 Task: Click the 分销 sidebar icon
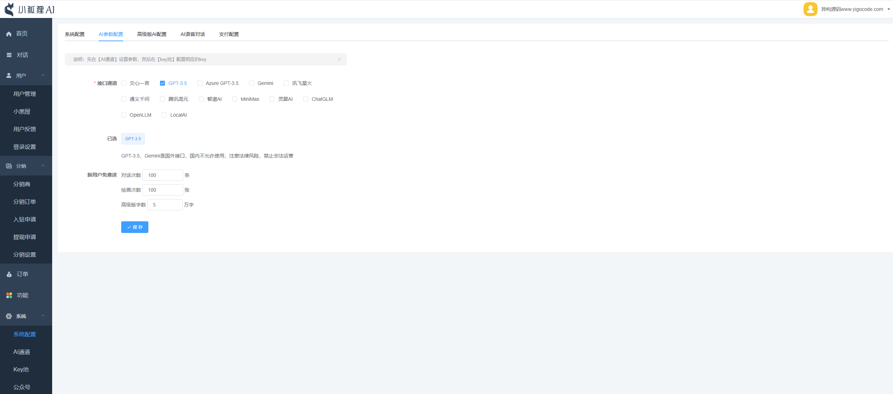tap(9, 166)
